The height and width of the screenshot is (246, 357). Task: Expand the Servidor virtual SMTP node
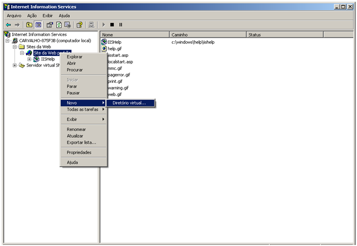(x=15, y=65)
